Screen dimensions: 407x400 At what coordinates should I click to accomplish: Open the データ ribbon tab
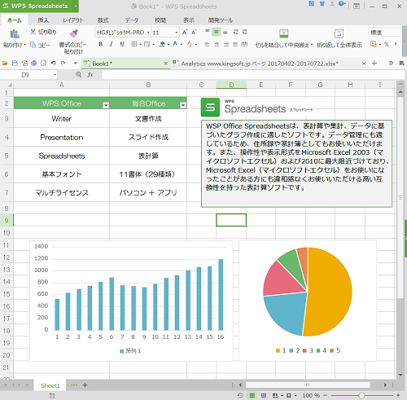click(132, 20)
